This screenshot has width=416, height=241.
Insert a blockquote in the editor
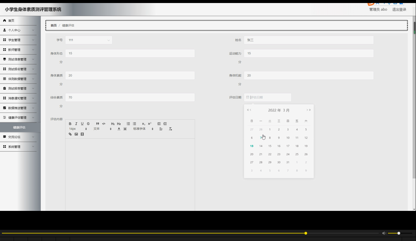tap(97, 124)
